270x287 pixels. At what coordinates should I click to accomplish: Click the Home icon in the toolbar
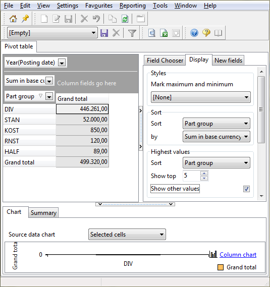pyautogui.click(x=13, y=19)
